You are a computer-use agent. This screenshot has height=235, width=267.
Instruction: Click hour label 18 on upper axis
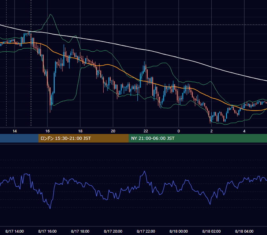pyautogui.click(x=80, y=131)
